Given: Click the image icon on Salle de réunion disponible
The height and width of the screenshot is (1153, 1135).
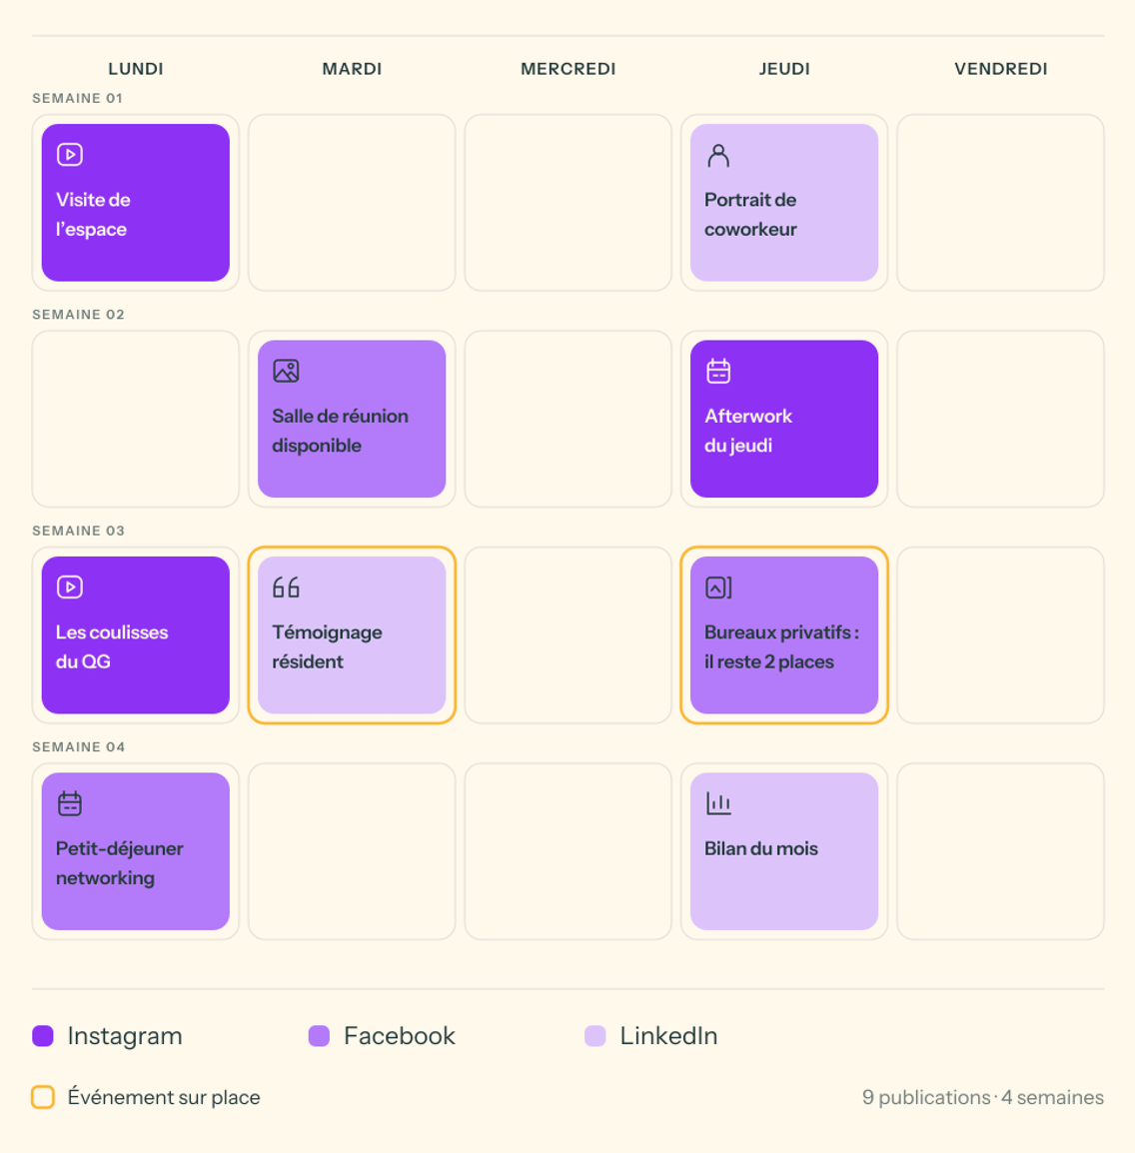Looking at the screenshot, I should click(286, 371).
